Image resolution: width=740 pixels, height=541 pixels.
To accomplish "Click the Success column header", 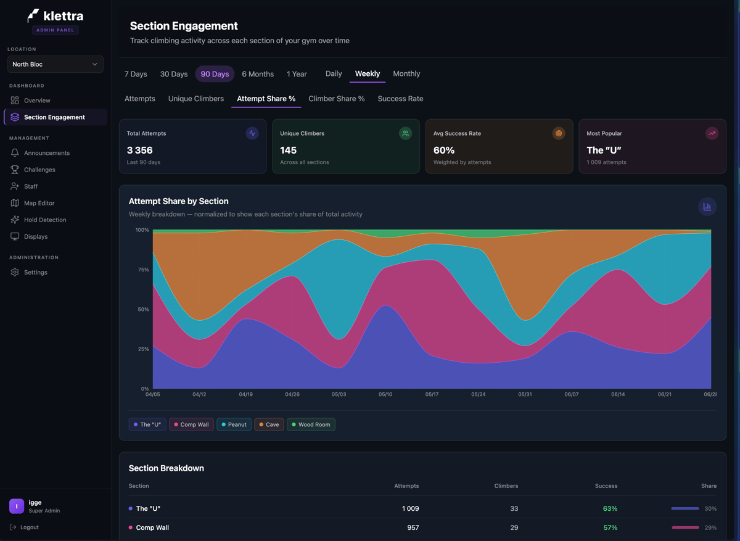I will click(606, 486).
